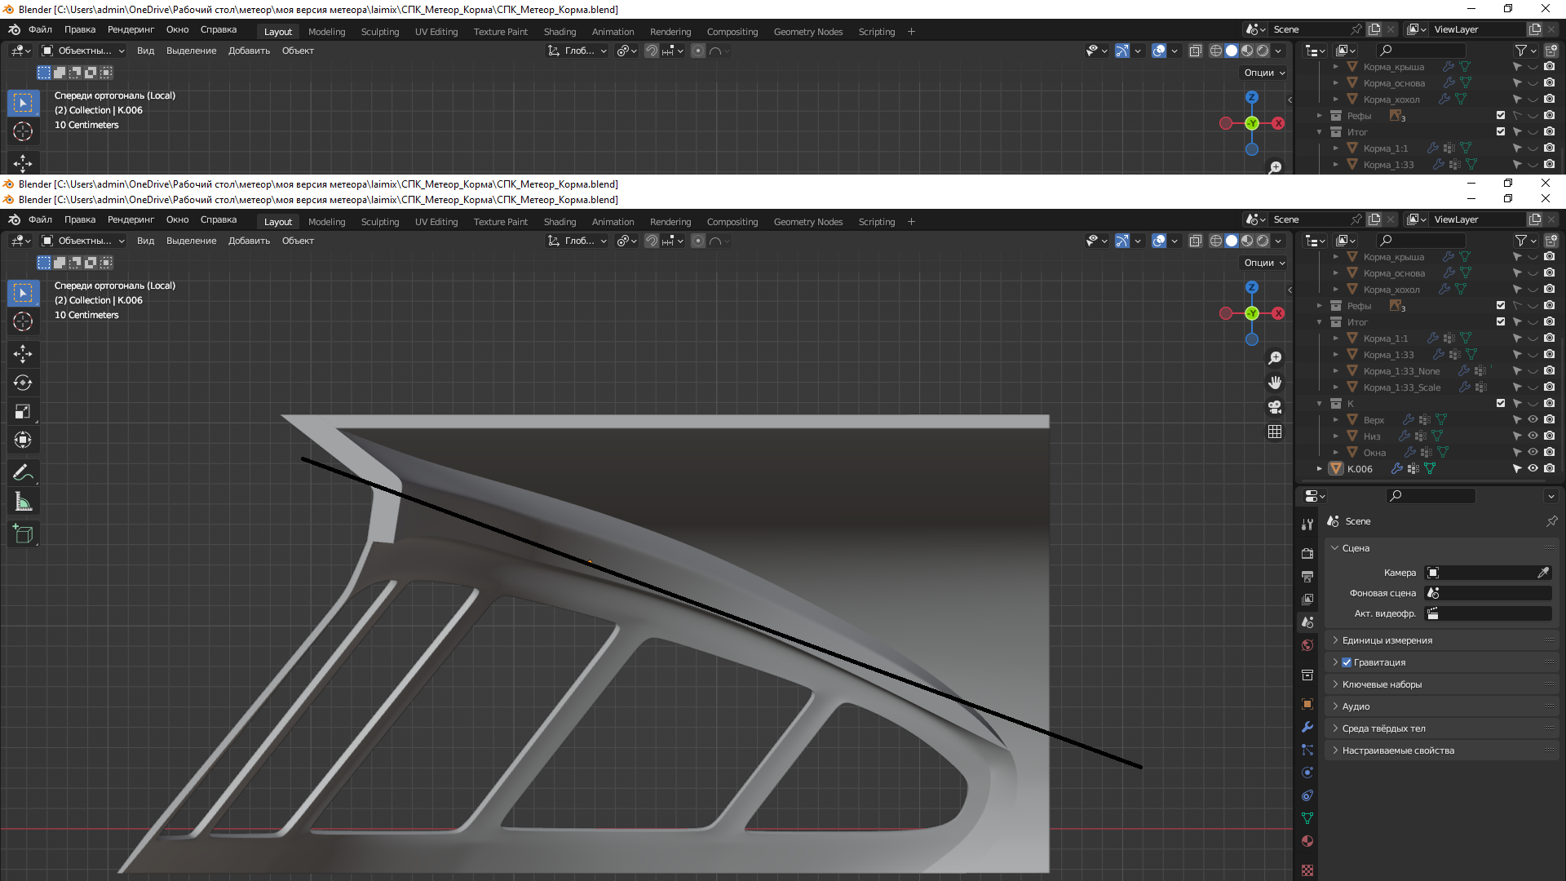Click the pan view hand icon
Viewport: 1566px width, 881px height.
click(1275, 383)
